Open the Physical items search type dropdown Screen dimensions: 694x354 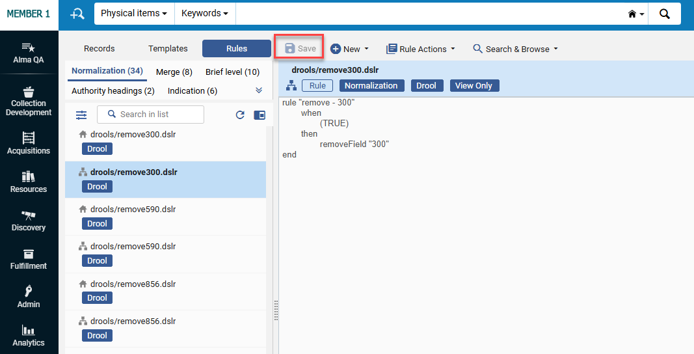coord(134,14)
